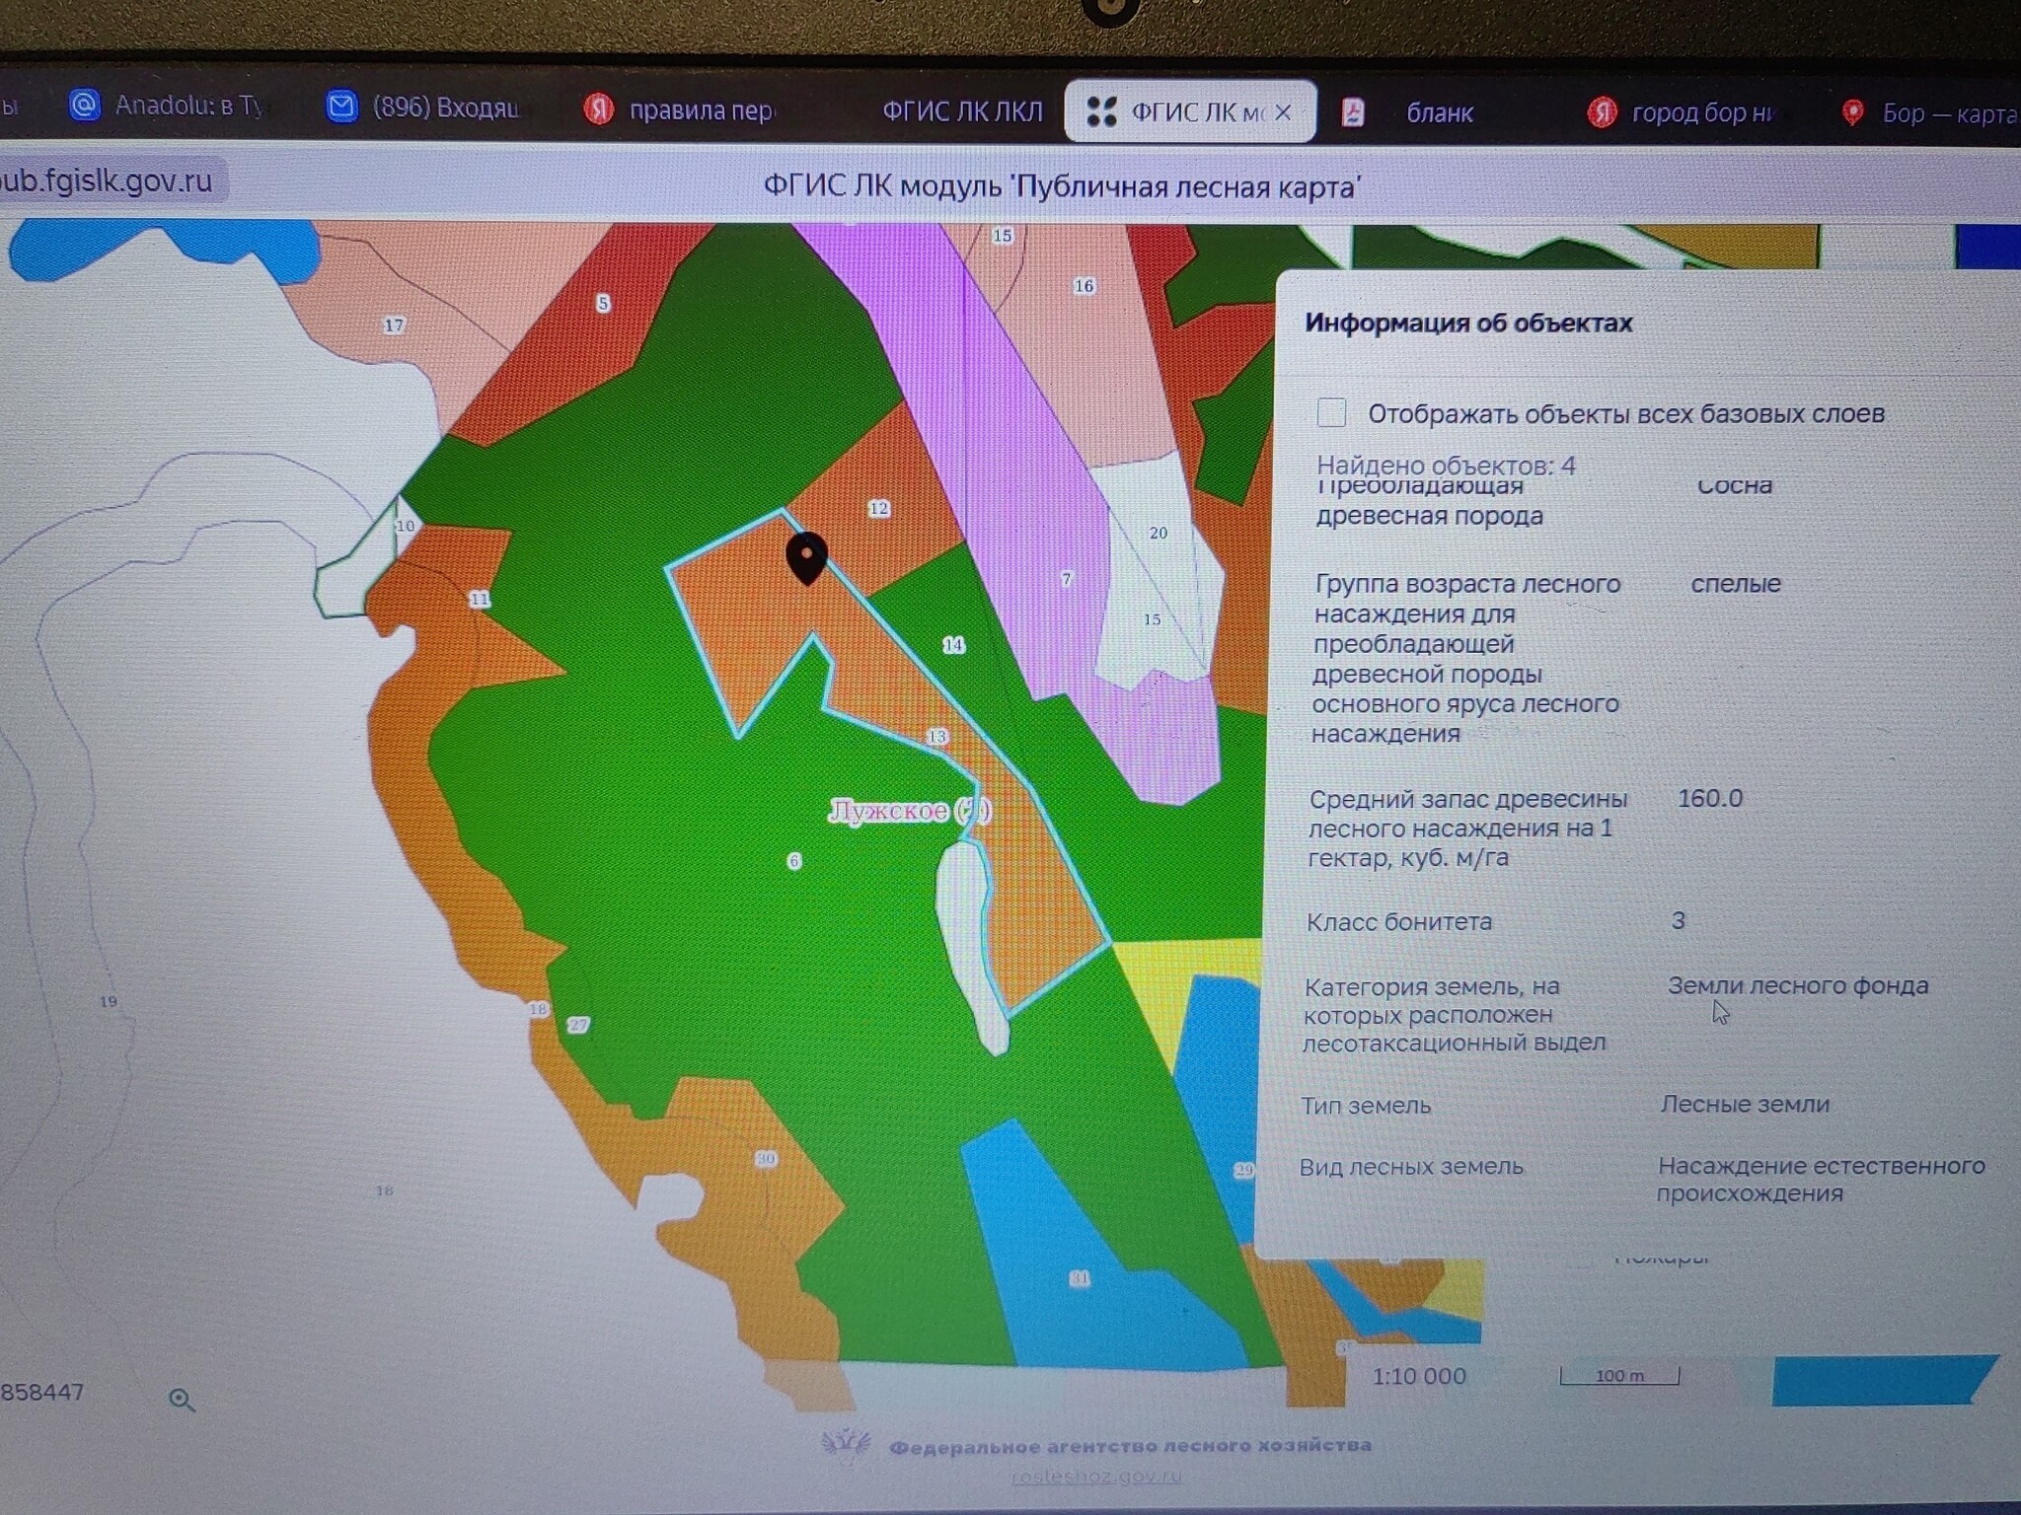Switch to the ФГИС ЛК ЛКЛ tab
Viewport: 2021px width, 1515px height.
pyautogui.click(x=961, y=112)
